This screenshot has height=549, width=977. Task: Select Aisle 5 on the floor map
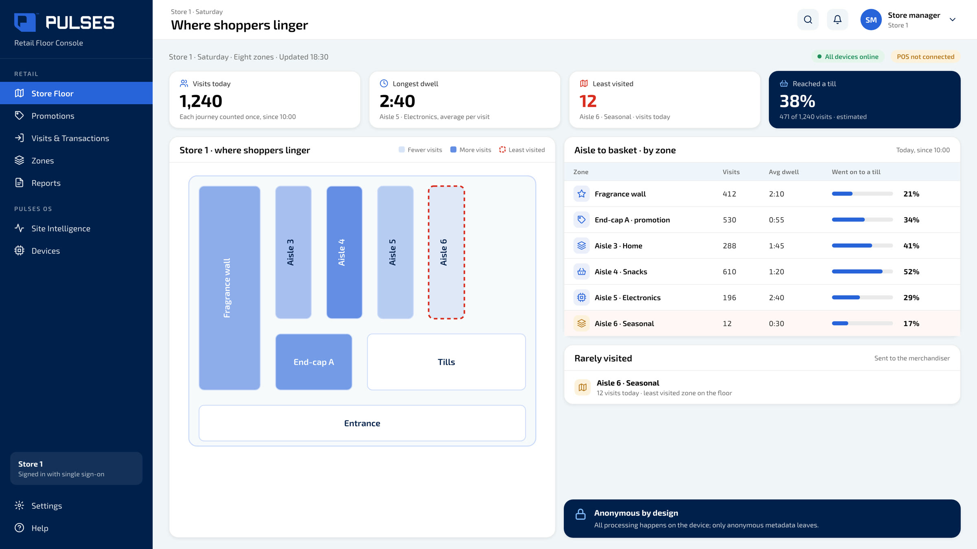pyautogui.click(x=395, y=252)
